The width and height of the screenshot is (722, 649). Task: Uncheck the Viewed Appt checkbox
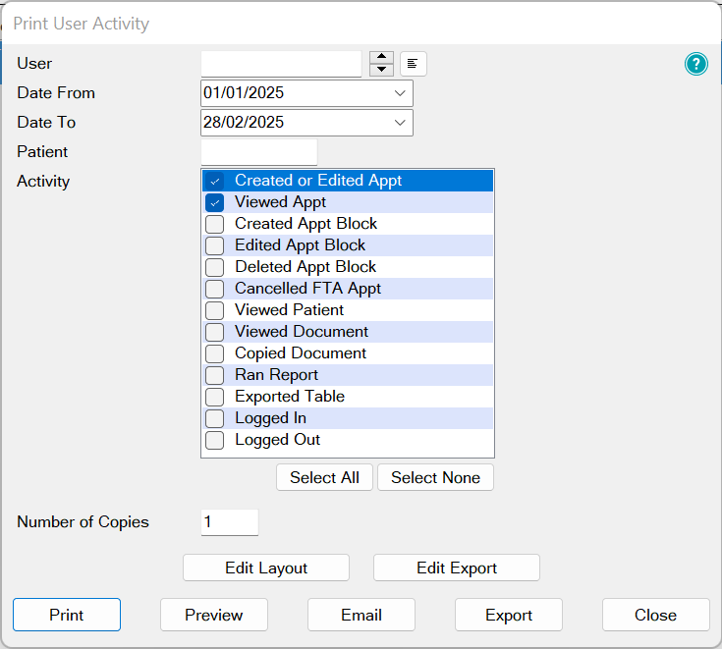coord(215,202)
